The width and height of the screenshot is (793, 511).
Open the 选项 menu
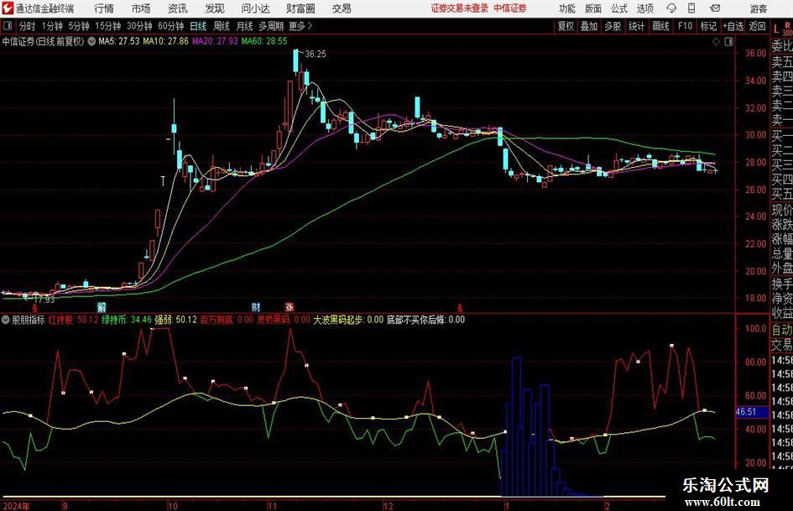pyautogui.click(x=644, y=8)
